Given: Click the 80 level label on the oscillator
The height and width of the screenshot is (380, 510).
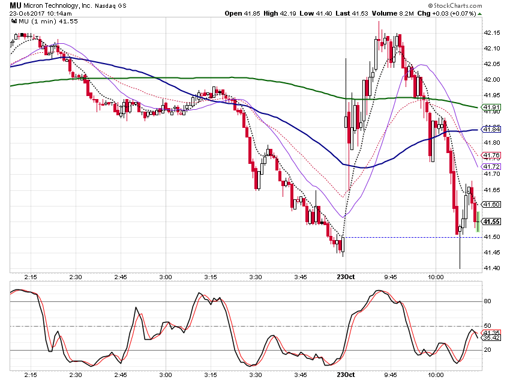Looking at the screenshot, I should 488,301.
